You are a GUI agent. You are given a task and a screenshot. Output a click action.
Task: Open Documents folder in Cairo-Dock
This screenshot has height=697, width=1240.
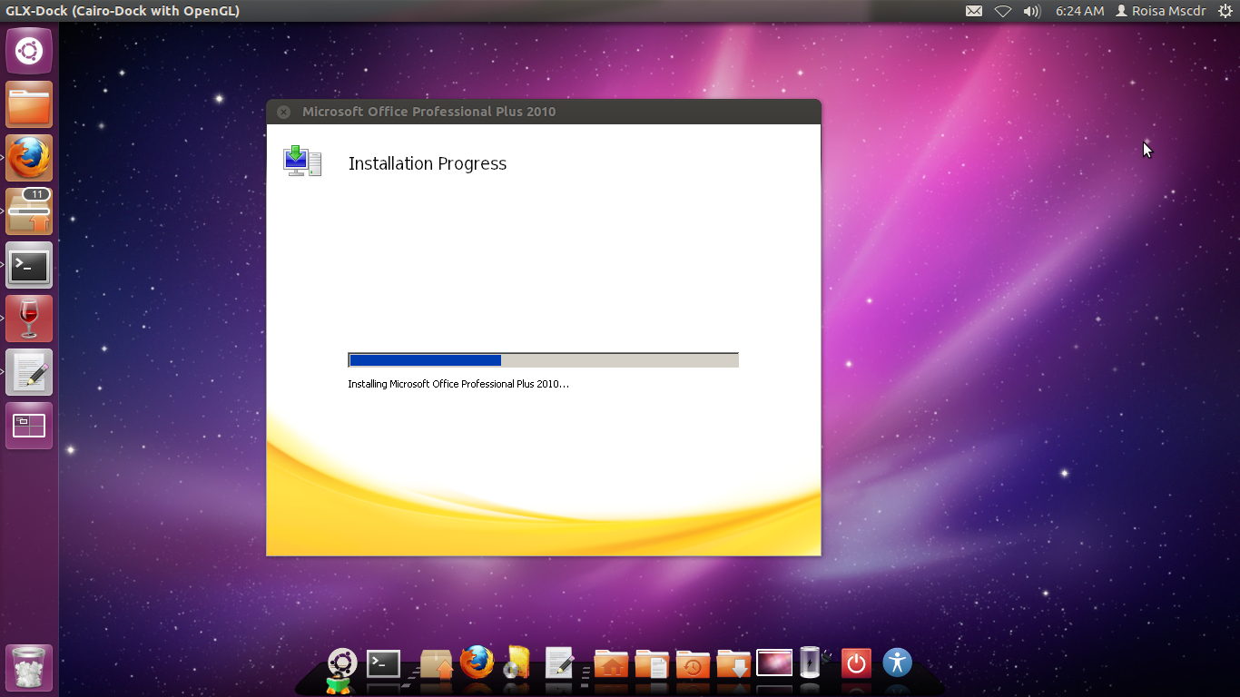click(x=652, y=664)
